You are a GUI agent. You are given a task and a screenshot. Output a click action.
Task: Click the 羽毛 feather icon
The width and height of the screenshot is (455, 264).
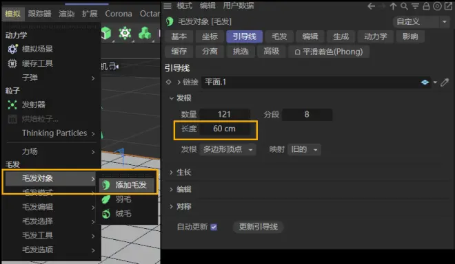click(106, 199)
